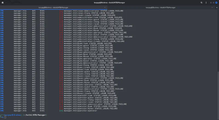
Task: Click the green [+] success marker
Action: pos(61,111)
